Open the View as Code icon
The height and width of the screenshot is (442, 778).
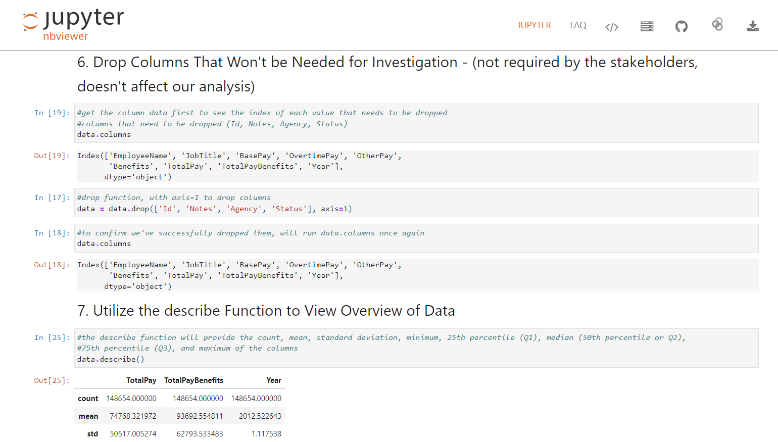[x=612, y=27]
